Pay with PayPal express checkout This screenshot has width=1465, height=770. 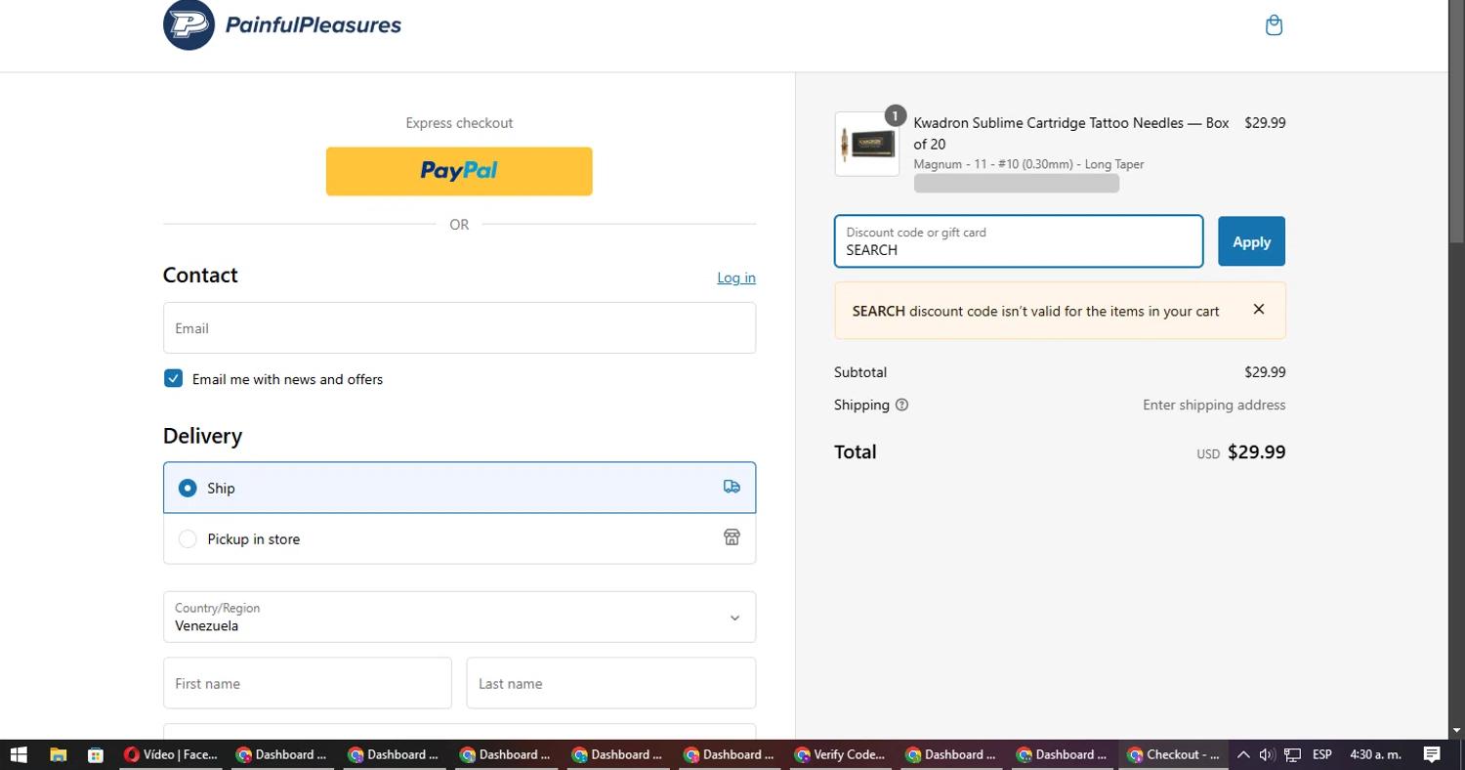pyautogui.click(x=459, y=171)
